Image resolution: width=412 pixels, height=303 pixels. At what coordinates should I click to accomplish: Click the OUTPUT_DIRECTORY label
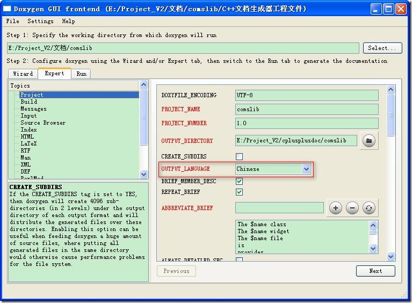187,141
